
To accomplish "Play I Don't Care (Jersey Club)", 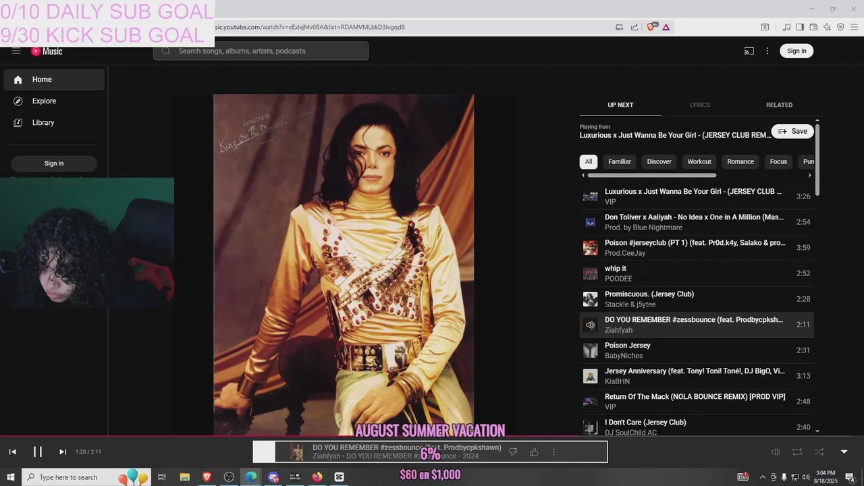I will click(697, 427).
